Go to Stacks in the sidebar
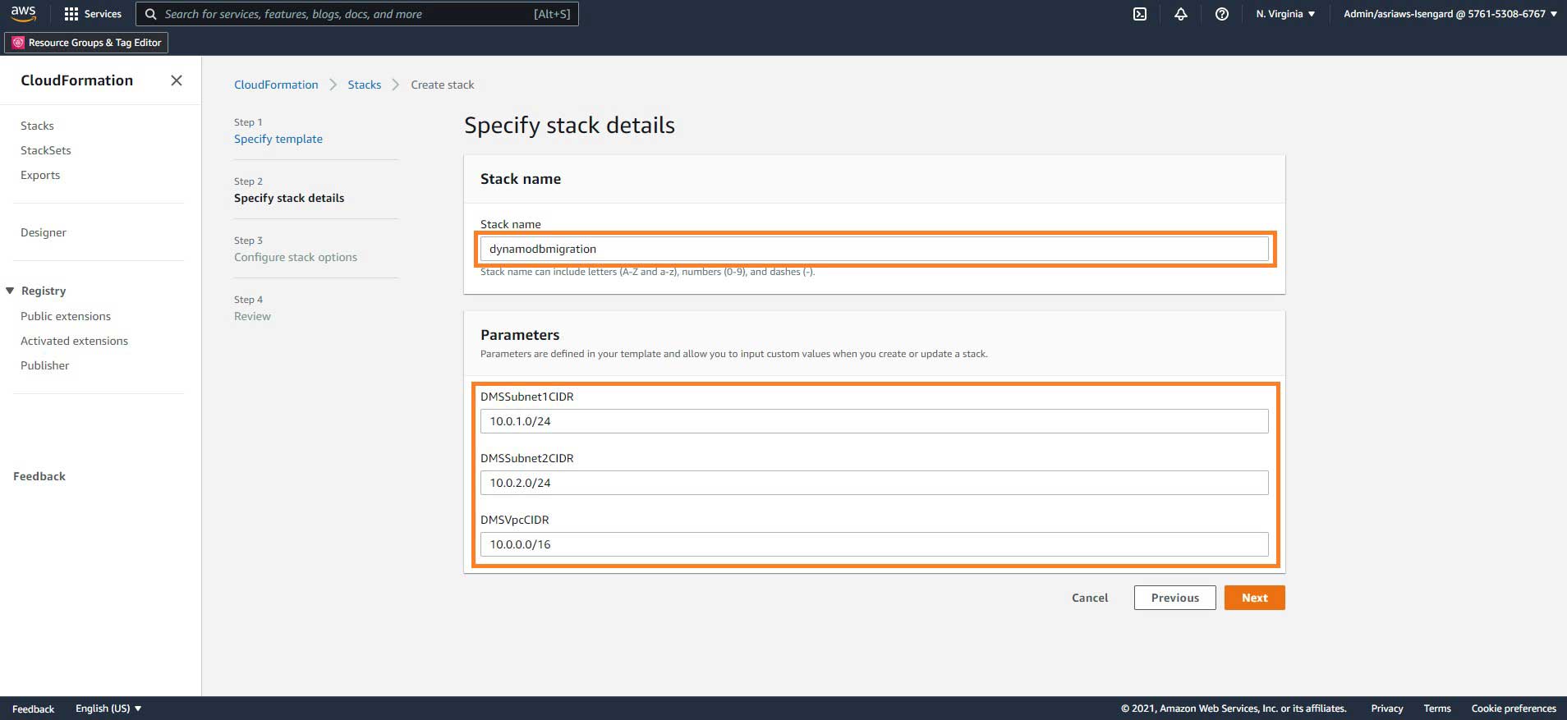 point(37,126)
